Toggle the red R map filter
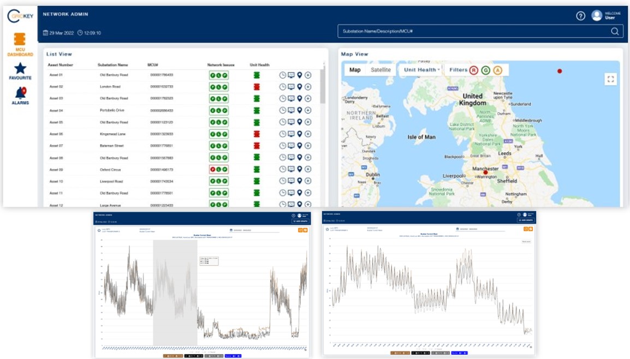630x359 pixels. (x=473, y=70)
